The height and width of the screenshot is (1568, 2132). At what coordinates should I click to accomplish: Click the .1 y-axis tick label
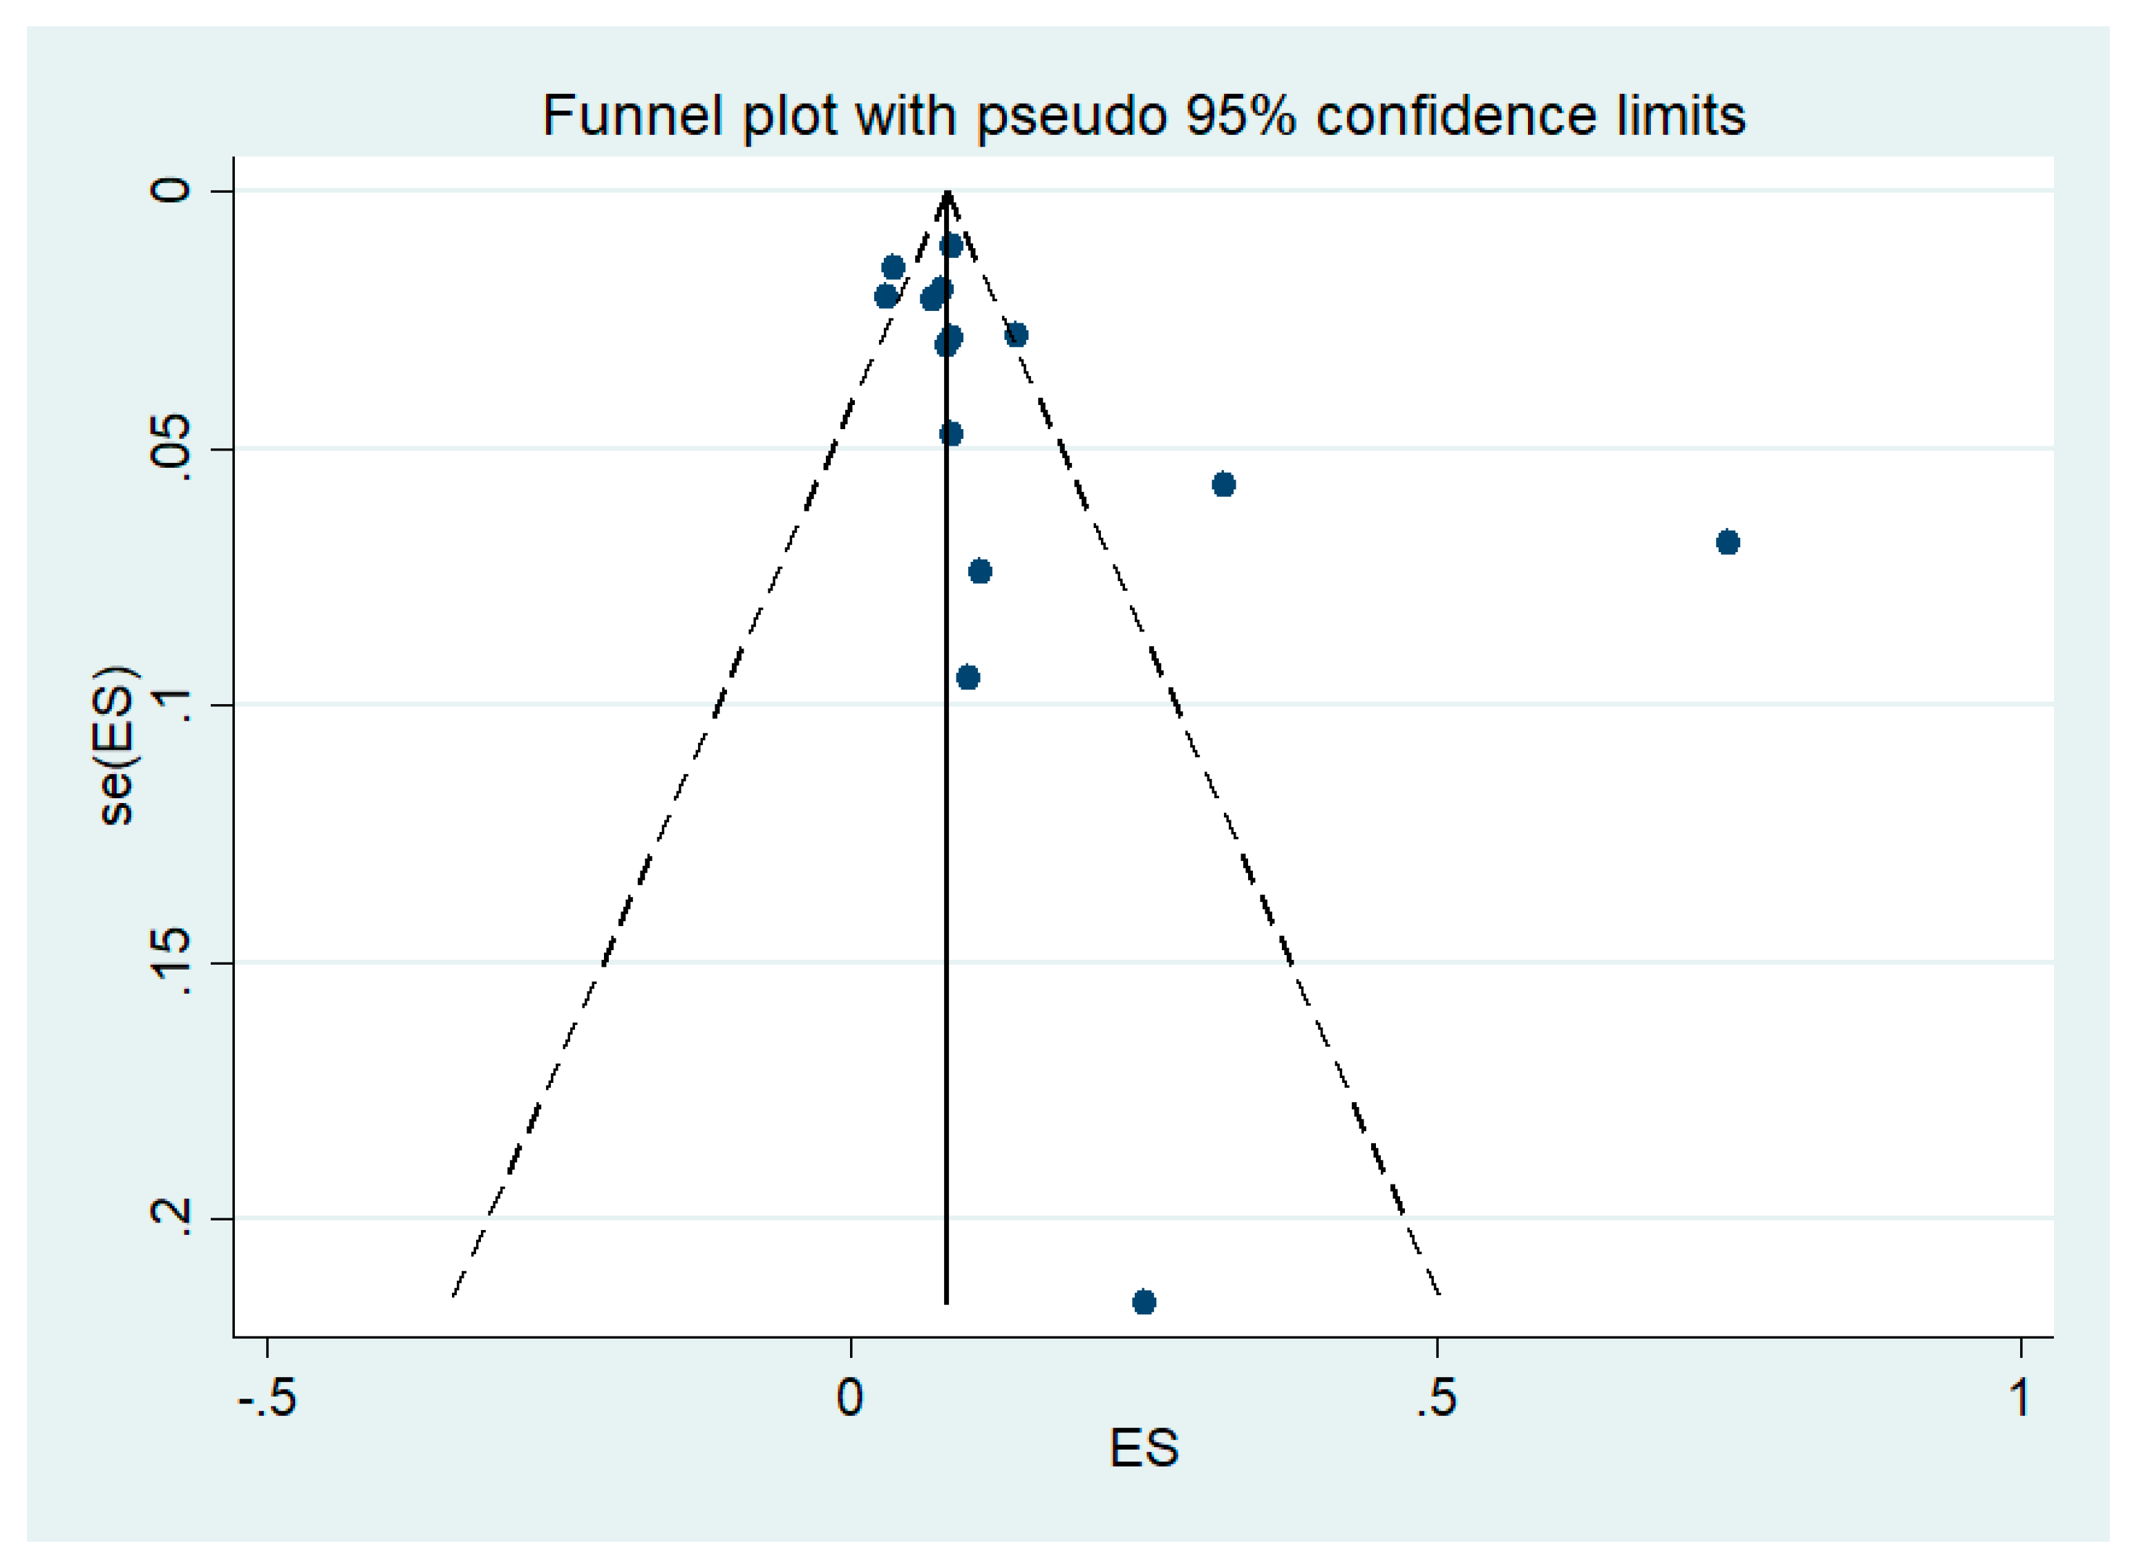click(x=171, y=704)
